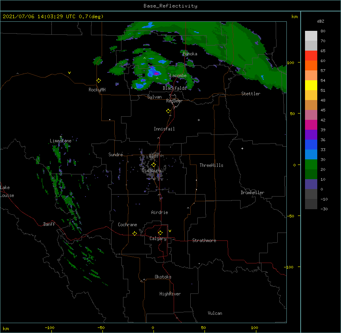
Task: Click the Lake Louise label at the left edge
Action: (x=7, y=191)
